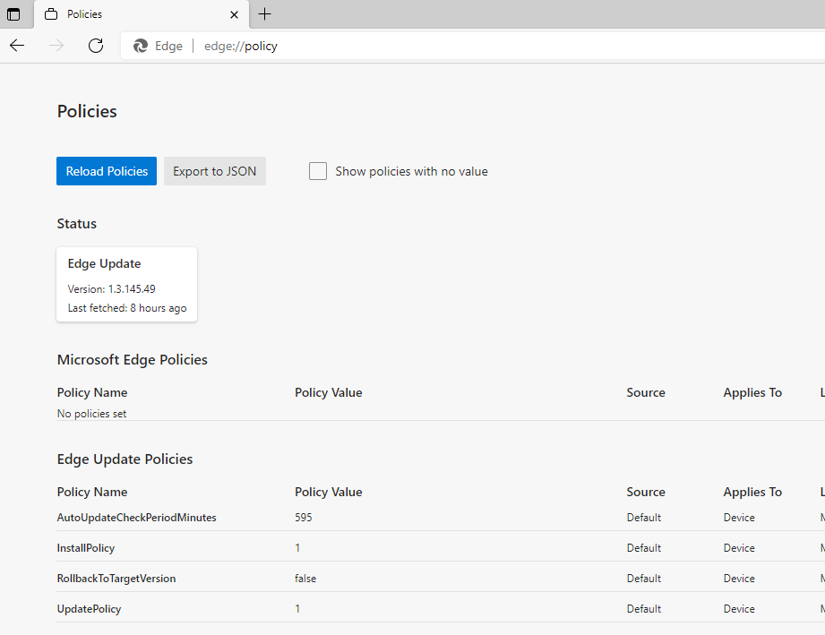Click Default source in RollbackToTargetVersion row
The width and height of the screenshot is (825, 635).
click(644, 579)
